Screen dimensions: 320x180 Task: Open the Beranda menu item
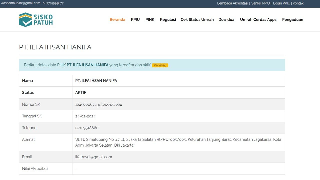pyautogui.click(x=117, y=19)
